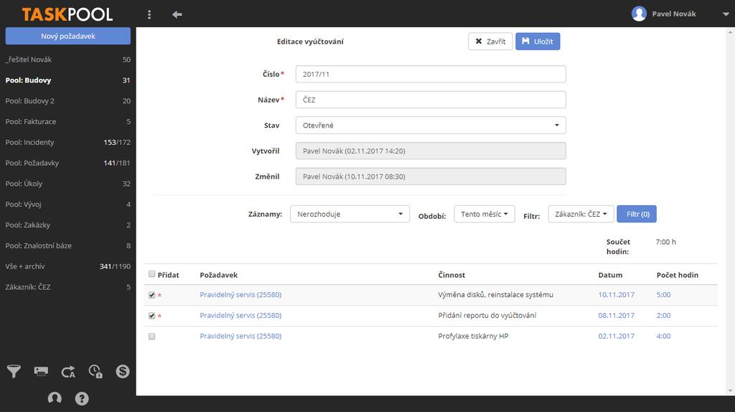Expand the user menu arrow beside Pavel Novák
Viewport: 735px width, 412px height.
[726, 14]
